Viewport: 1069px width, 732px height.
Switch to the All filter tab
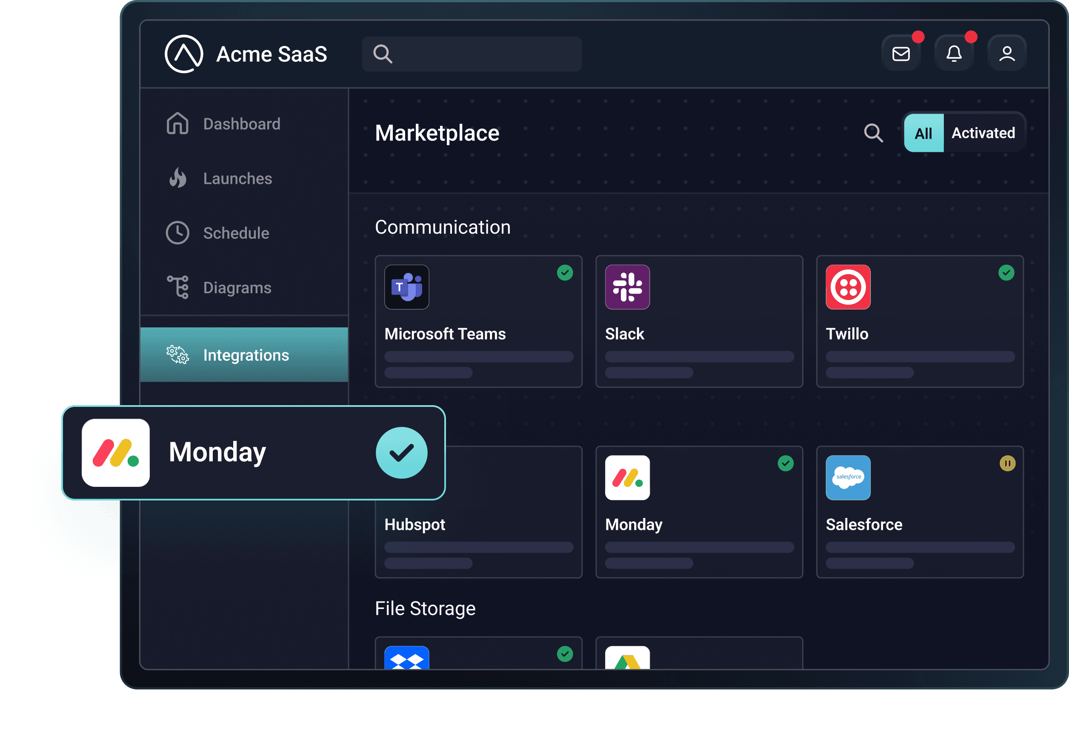923,133
